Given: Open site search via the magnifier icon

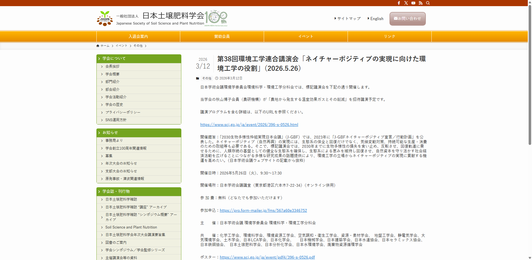Looking at the screenshot, I should (x=428, y=3).
